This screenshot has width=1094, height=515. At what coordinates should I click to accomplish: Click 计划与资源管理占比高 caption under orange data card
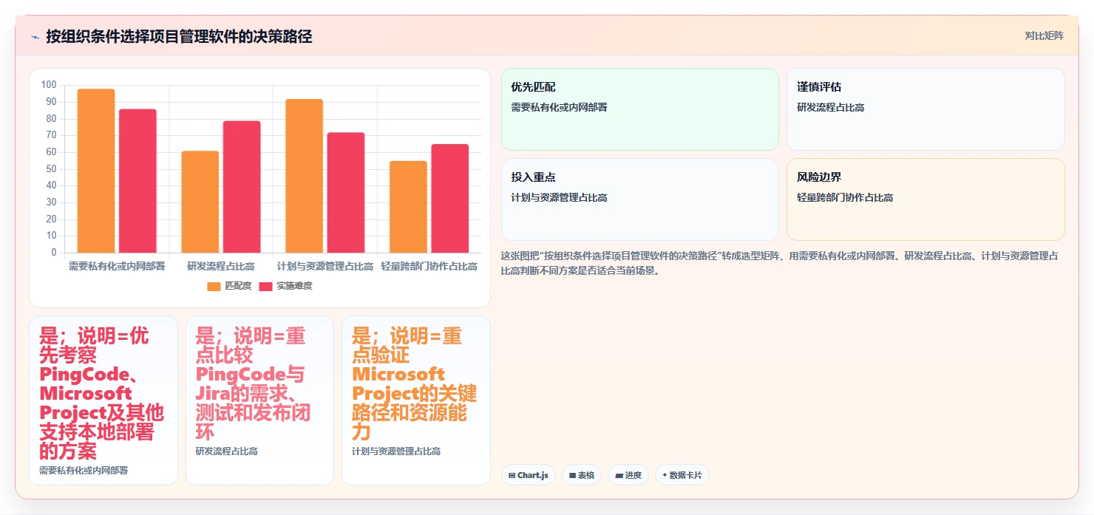(x=396, y=451)
